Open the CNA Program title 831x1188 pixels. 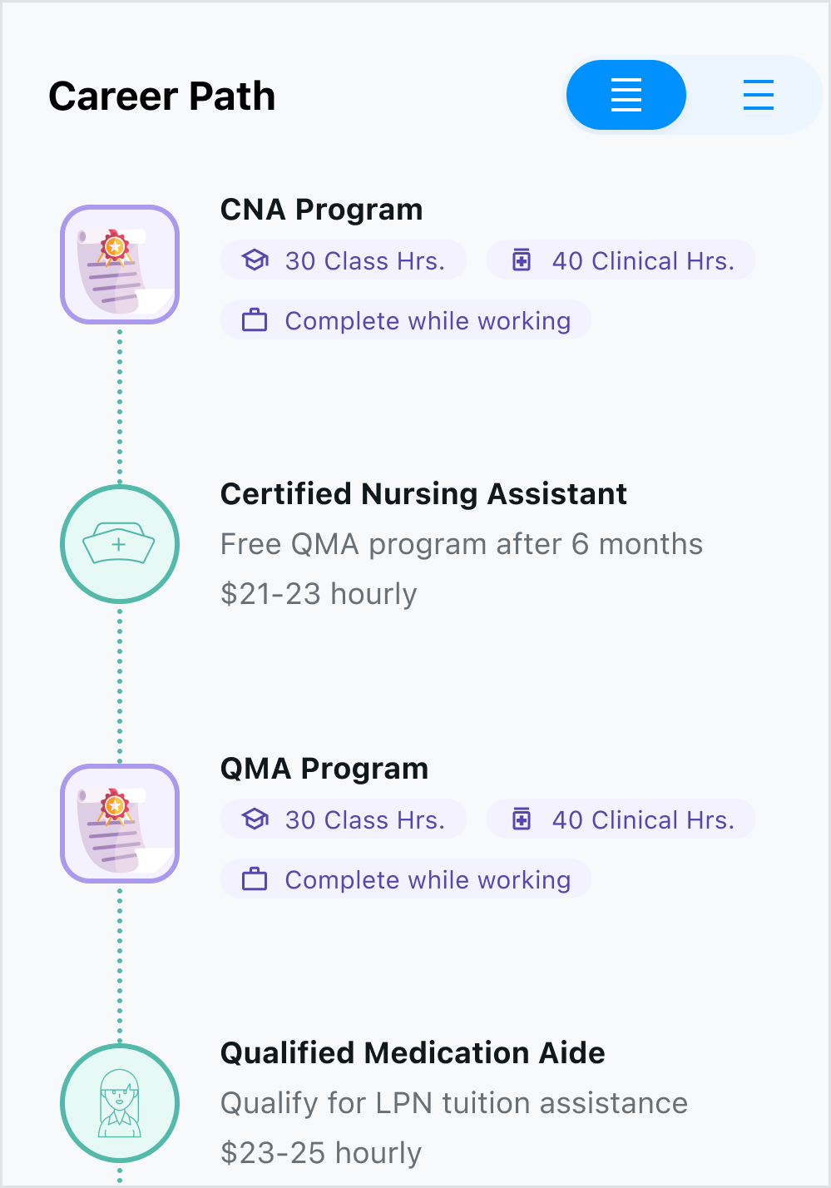[x=321, y=210]
